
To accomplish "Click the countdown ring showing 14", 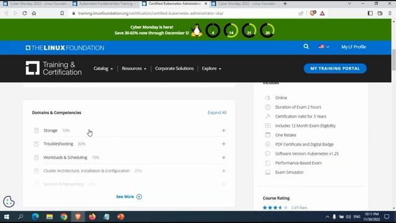I will point(231,30).
